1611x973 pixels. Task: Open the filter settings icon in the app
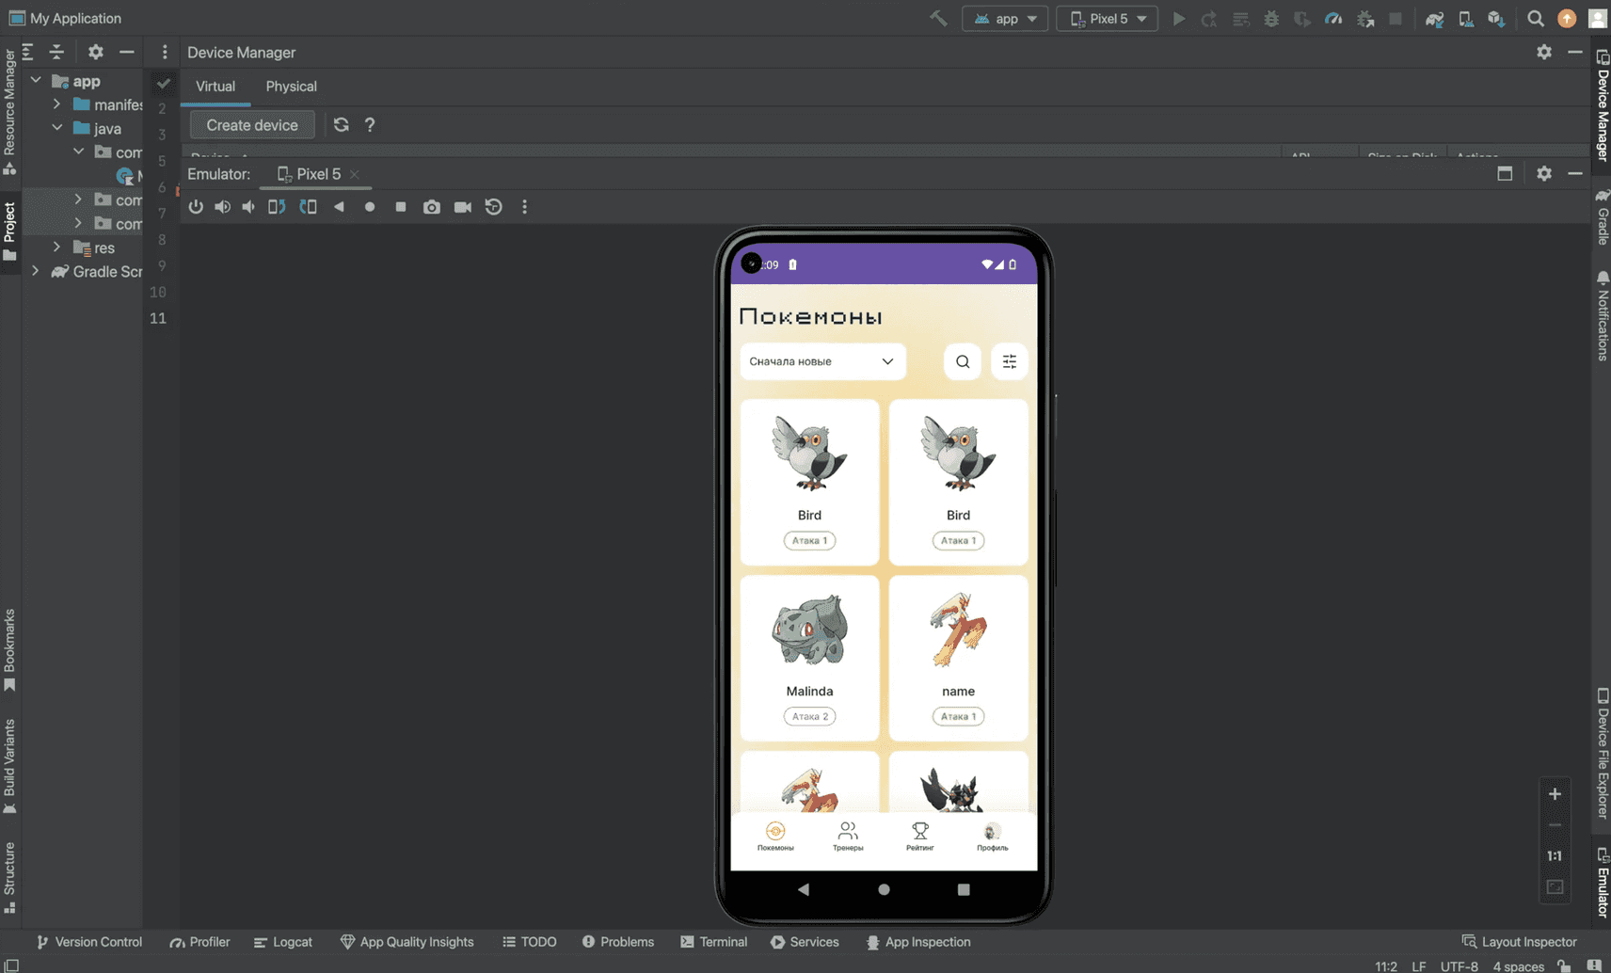(1009, 361)
